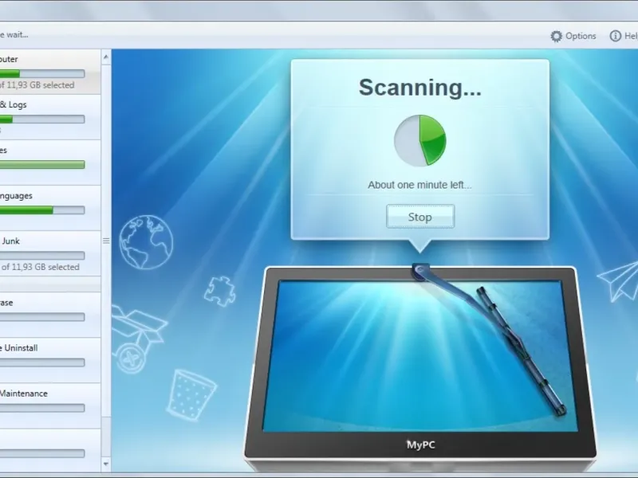This screenshot has width=638, height=478.
Task: Click "of 11,93 GB selected" under Junk
Action: coord(41,267)
